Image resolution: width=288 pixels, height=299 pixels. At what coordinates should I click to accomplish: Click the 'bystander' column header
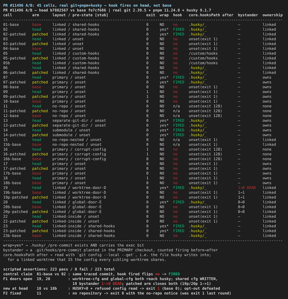click(x=248, y=15)
